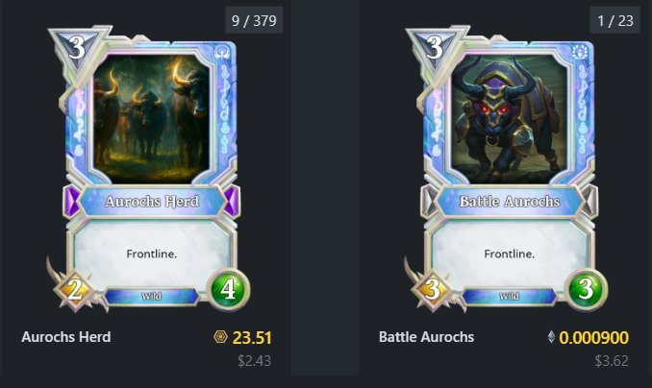Click the attack value 3 on Battle Aurochs
Screen dimensions: 652x388
(433, 289)
